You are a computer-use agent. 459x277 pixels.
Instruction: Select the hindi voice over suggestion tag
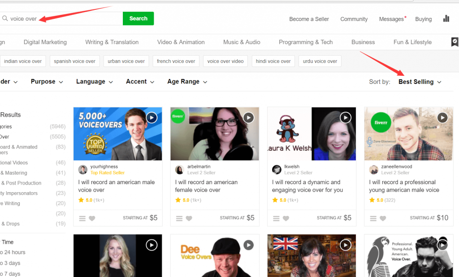tap(273, 61)
